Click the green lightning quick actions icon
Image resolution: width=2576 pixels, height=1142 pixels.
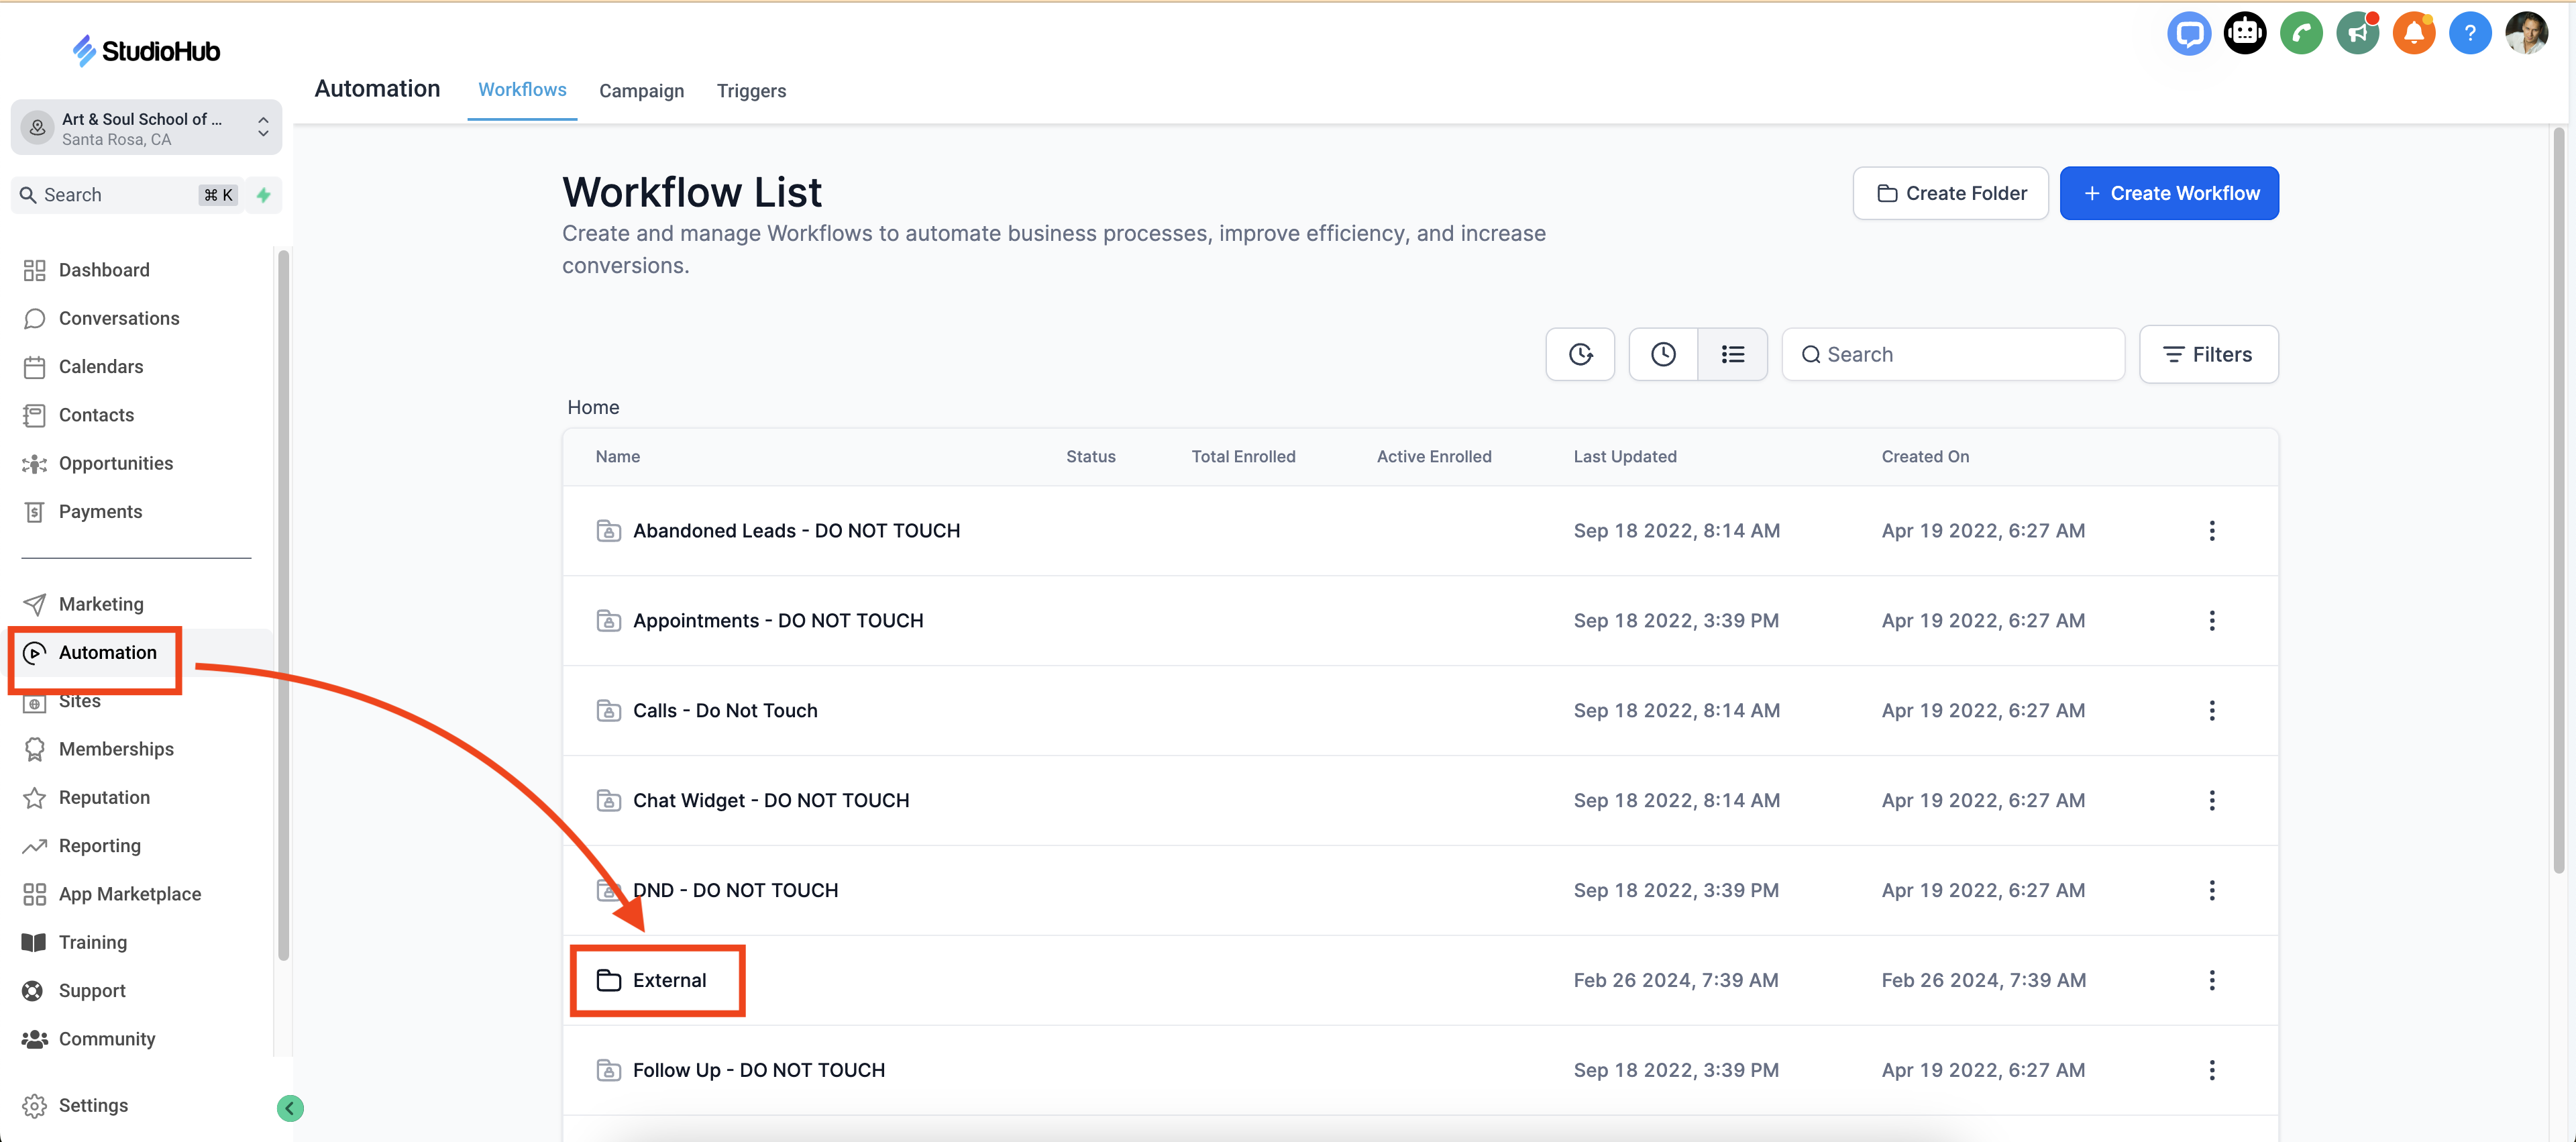tap(264, 195)
